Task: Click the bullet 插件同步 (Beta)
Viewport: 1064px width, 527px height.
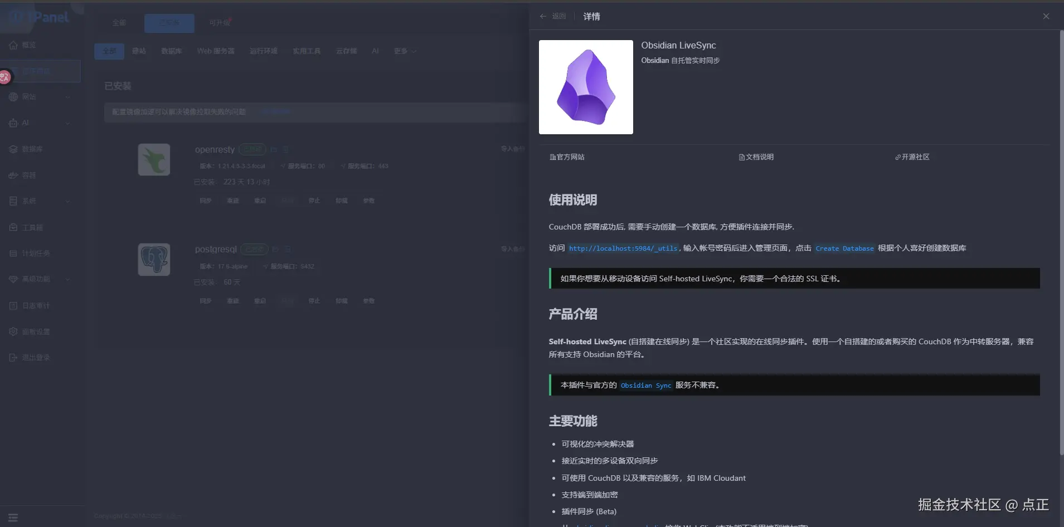Action: (589, 511)
